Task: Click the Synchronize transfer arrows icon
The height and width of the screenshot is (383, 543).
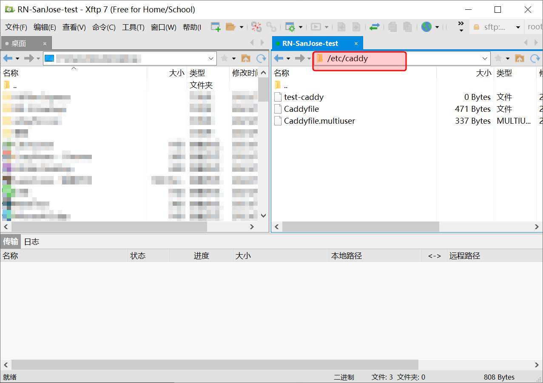Action: click(374, 27)
